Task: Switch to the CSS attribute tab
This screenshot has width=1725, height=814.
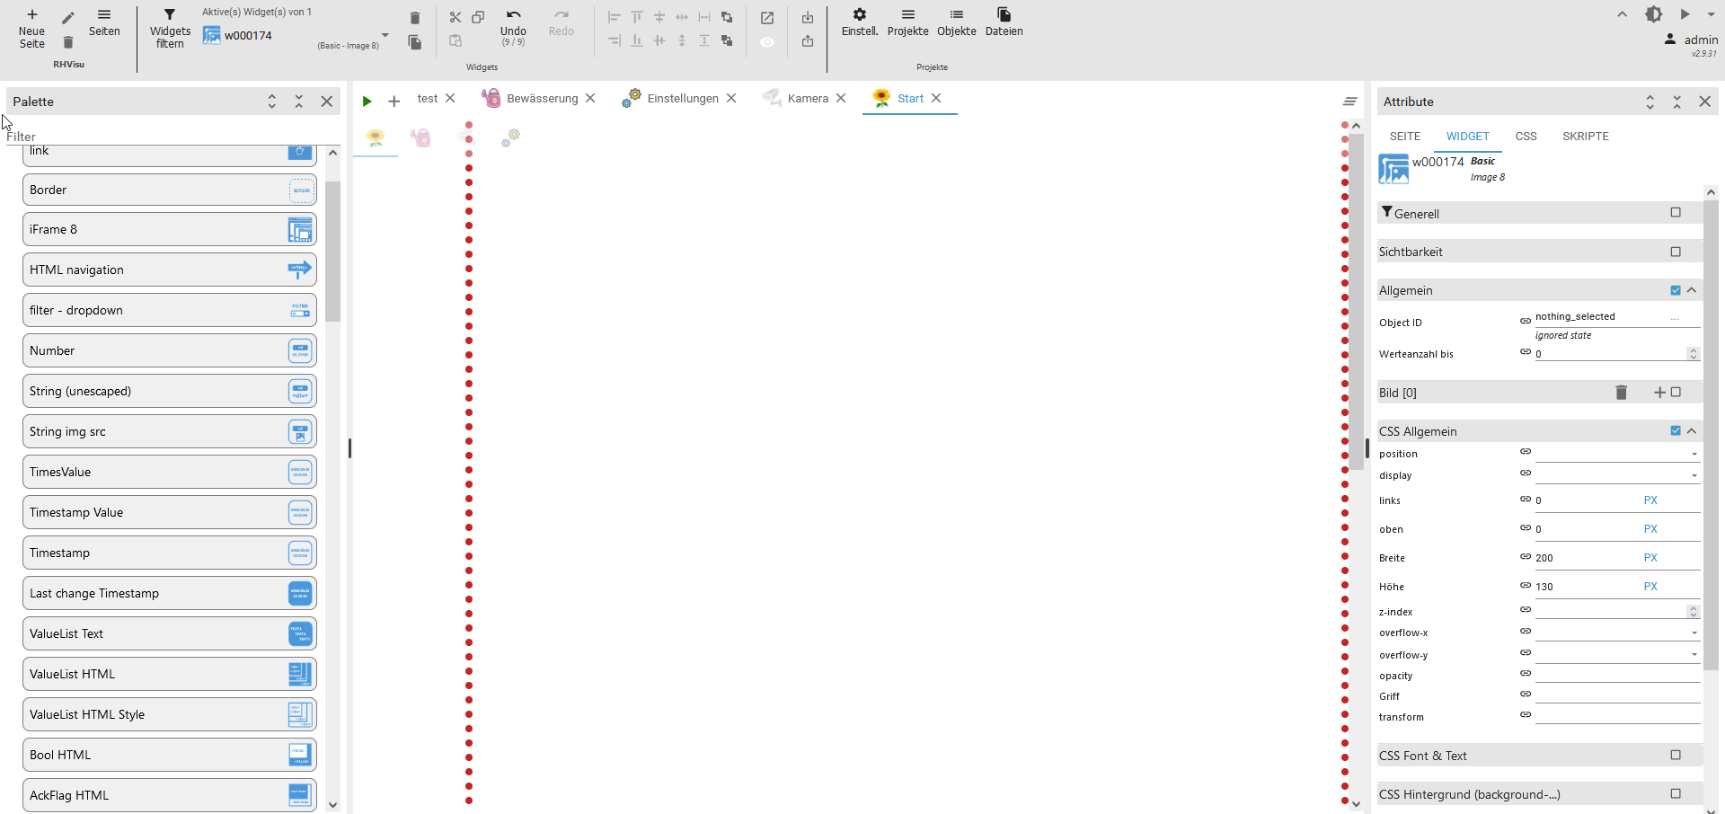Action: pos(1526,137)
